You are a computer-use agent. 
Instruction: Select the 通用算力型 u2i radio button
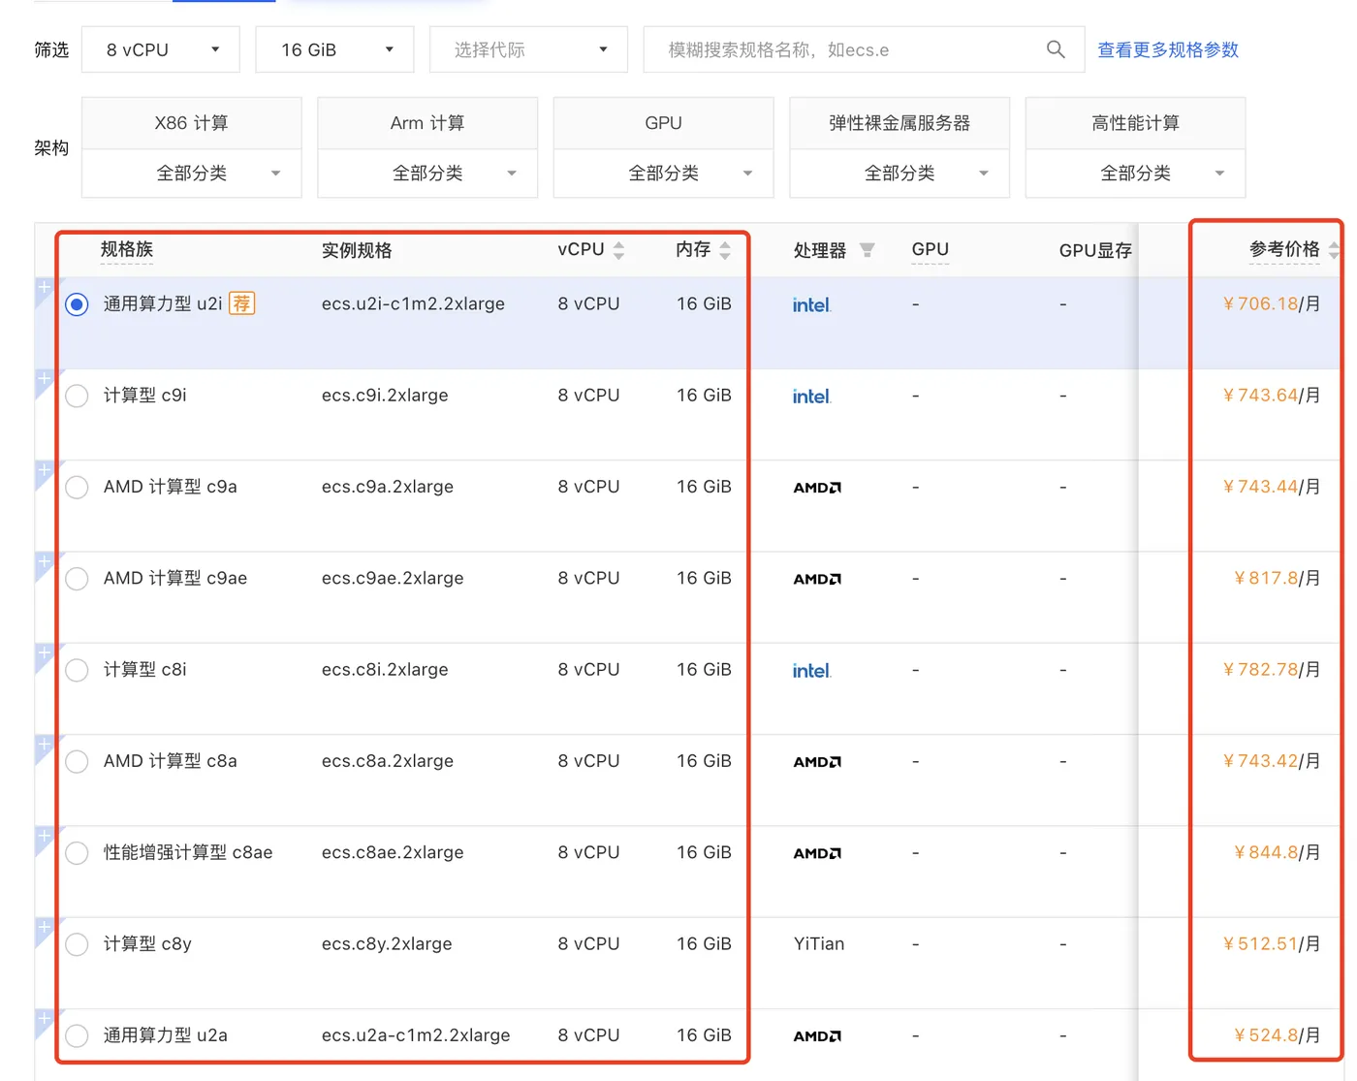77,304
